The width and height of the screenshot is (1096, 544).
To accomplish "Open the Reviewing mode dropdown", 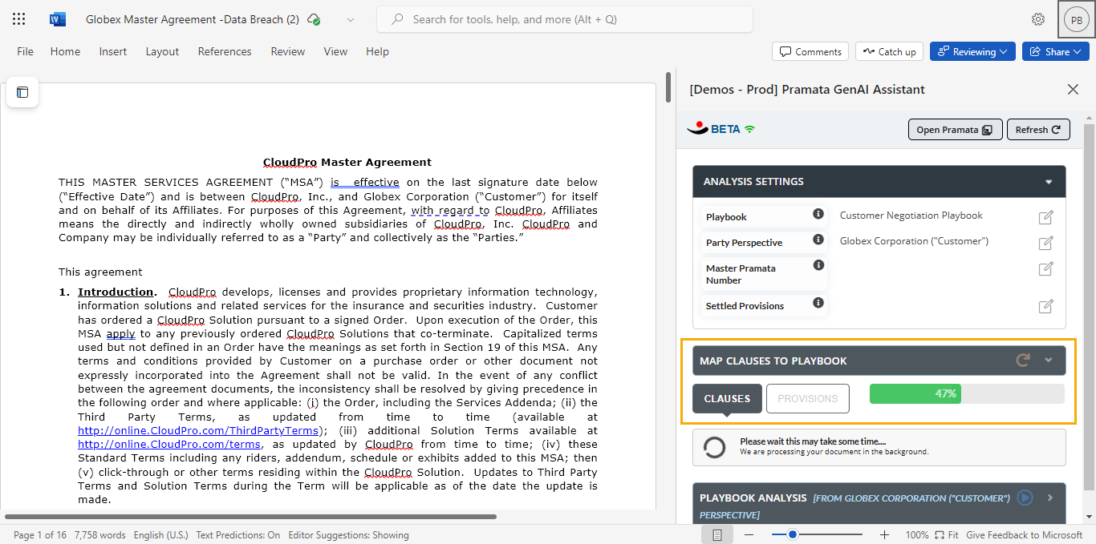I will 972,51.
